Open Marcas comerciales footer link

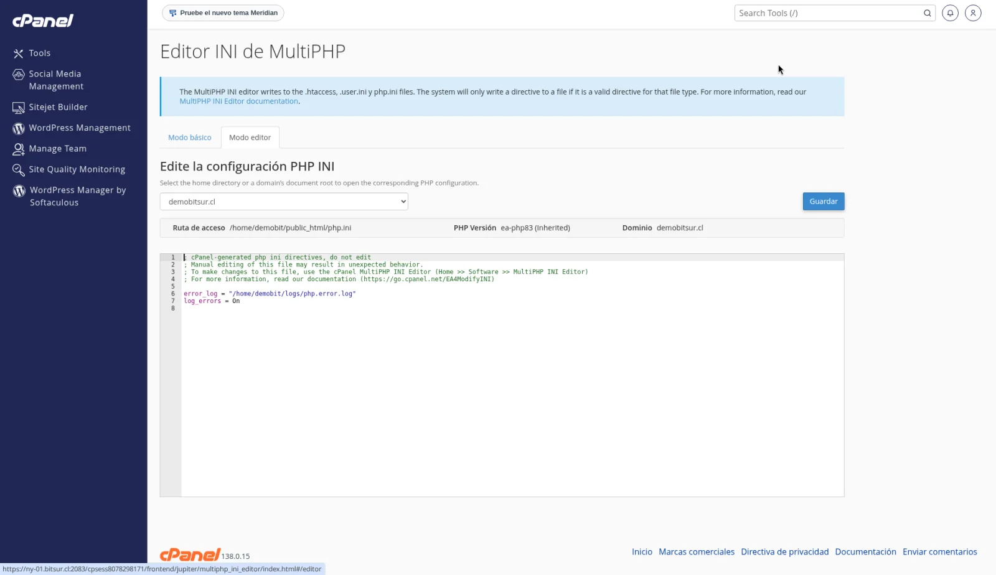tap(697, 552)
